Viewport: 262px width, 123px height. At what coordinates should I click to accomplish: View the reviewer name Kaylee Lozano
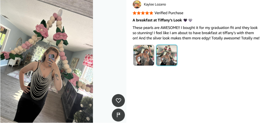[x=155, y=5]
